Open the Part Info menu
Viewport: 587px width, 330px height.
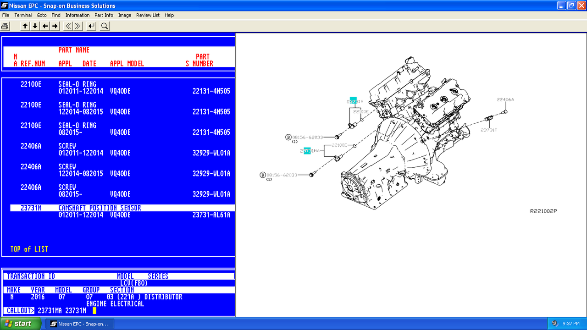click(x=104, y=15)
